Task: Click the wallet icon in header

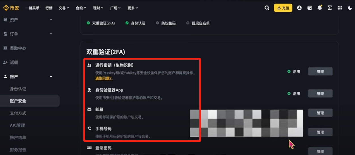Action: (x=310, y=8)
